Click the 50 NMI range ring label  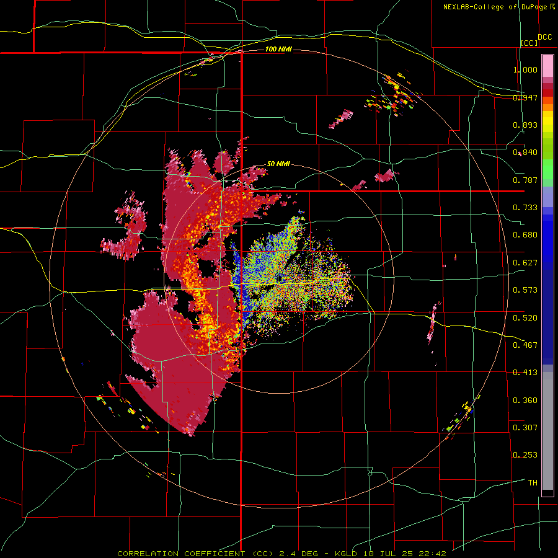coord(278,164)
